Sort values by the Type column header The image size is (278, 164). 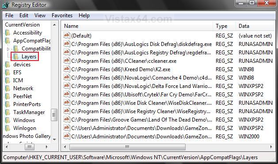click(225, 26)
